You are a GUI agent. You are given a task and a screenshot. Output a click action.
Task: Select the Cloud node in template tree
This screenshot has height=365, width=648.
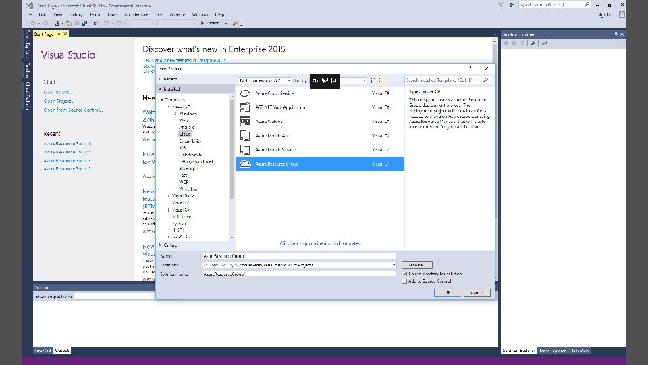(185, 134)
